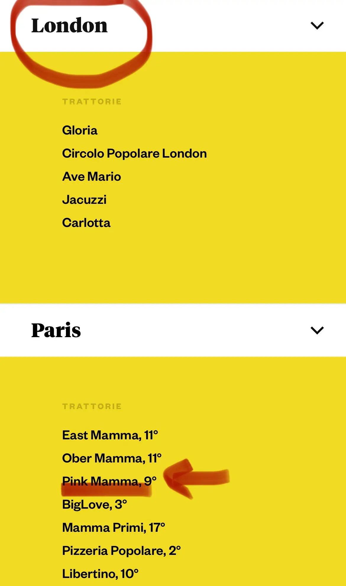Select Pizzeria Popolare, 2°
The image size is (346, 586).
[x=122, y=551]
